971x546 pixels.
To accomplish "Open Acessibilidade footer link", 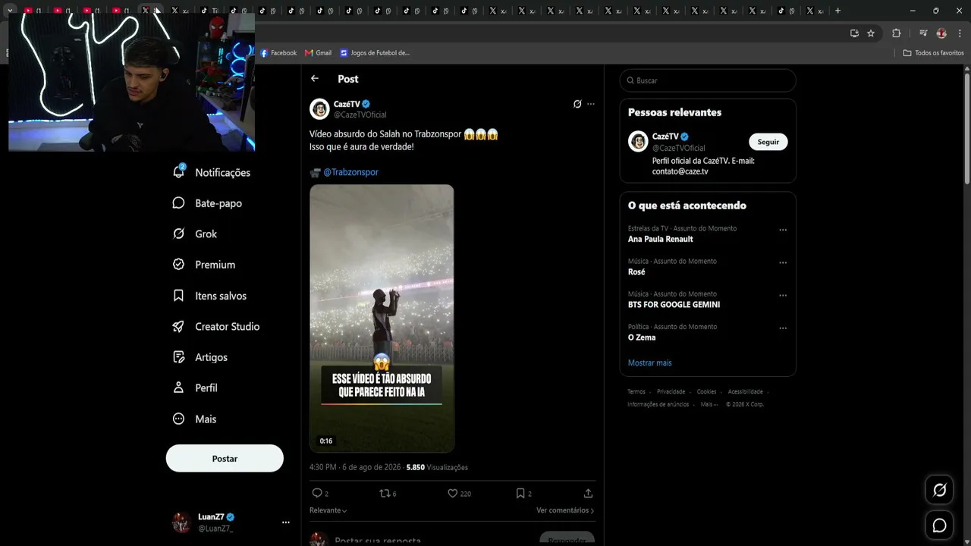I will pyautogui.click(x=745, y=391).
